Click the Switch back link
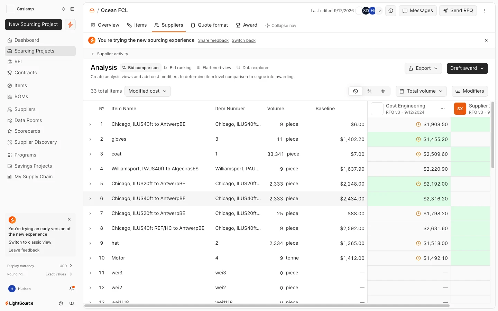Viewport: 498px width, 311px height. tap(244, 40)
